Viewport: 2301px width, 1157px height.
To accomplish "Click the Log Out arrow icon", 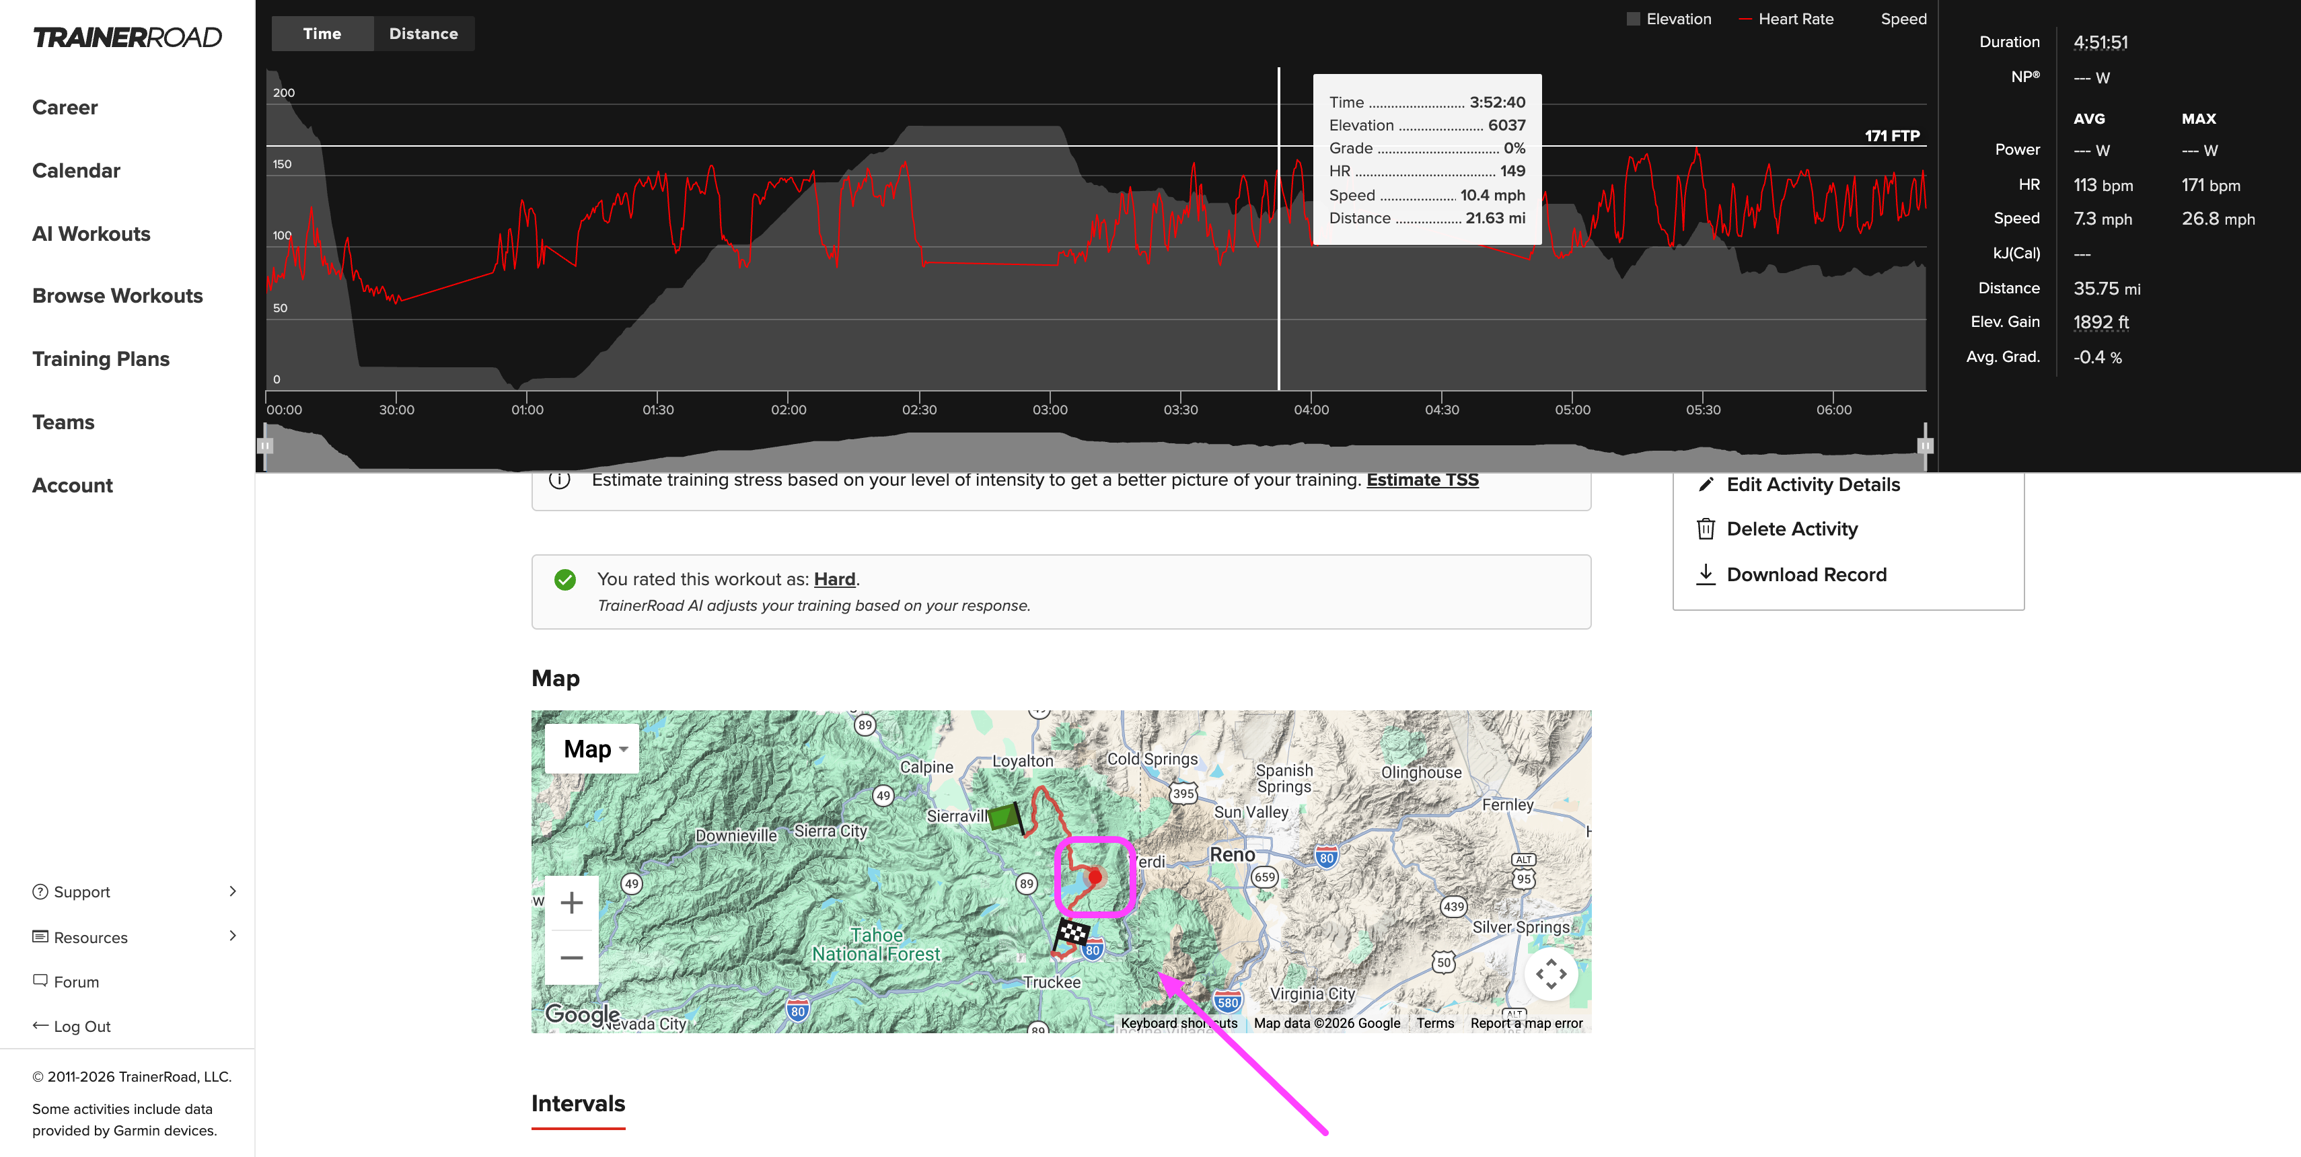I will (40, 1025).
